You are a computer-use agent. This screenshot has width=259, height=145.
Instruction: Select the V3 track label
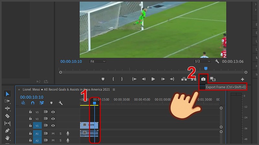[x=37, y=112]
